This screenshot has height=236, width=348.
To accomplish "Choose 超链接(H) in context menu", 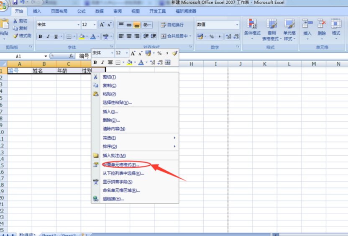I will tap(135, 199).
